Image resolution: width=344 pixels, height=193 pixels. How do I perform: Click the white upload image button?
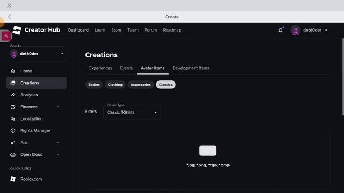click(208, 151)
